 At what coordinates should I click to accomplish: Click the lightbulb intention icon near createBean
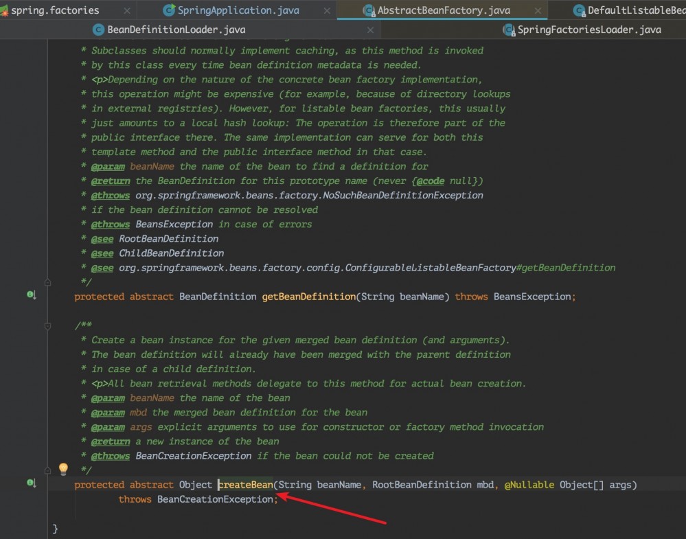pos(63,468)
